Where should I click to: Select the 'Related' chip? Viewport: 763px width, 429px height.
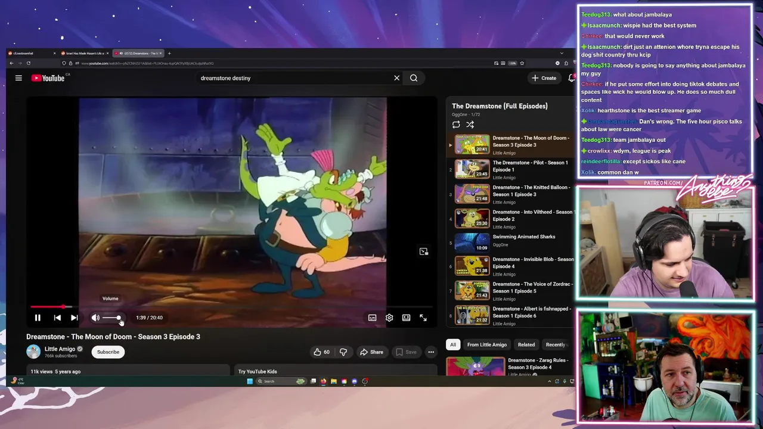(x=526, y=344)
